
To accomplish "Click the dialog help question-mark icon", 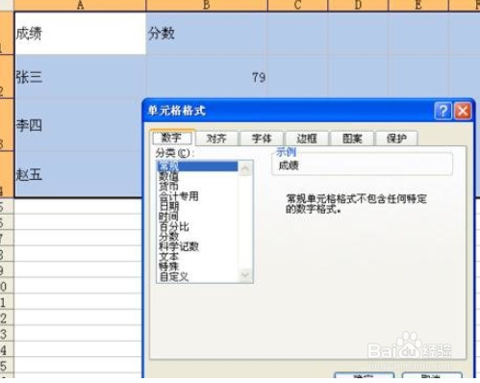I will 443,111.
